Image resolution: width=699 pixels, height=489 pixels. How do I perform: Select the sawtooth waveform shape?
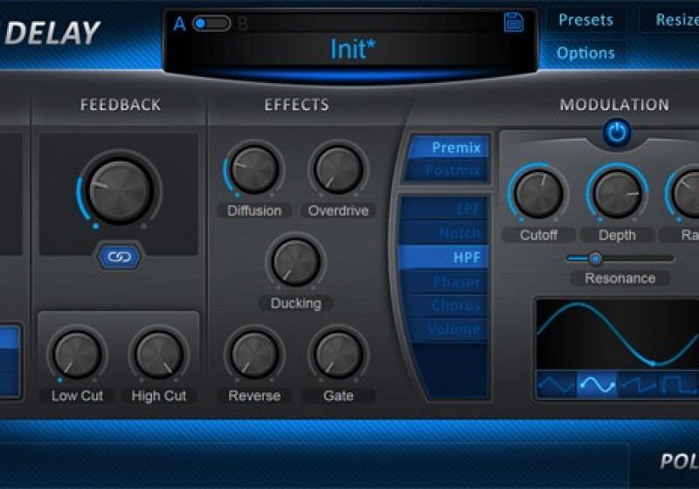coord(637,384)
